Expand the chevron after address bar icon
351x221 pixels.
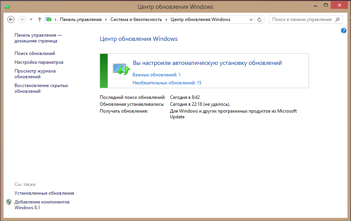click(55, 19)
